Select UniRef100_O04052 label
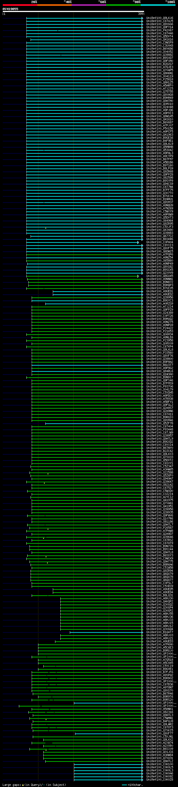This screenshot has height=787, width=178. (x=160, y=52)
